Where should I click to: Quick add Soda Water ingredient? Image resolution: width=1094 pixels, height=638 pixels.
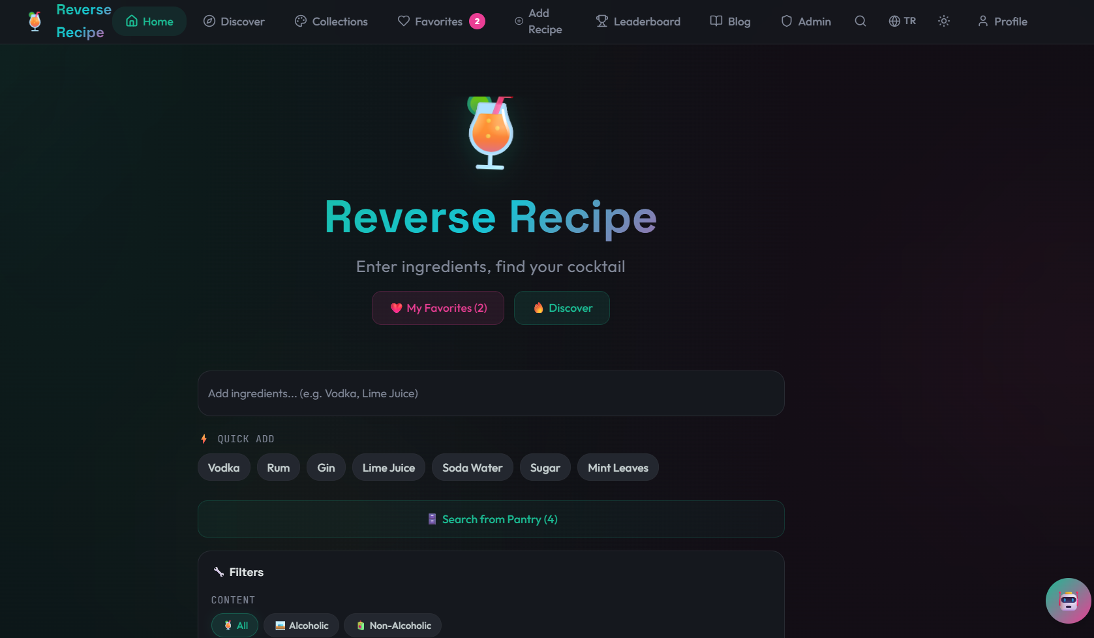pos(472,467)
